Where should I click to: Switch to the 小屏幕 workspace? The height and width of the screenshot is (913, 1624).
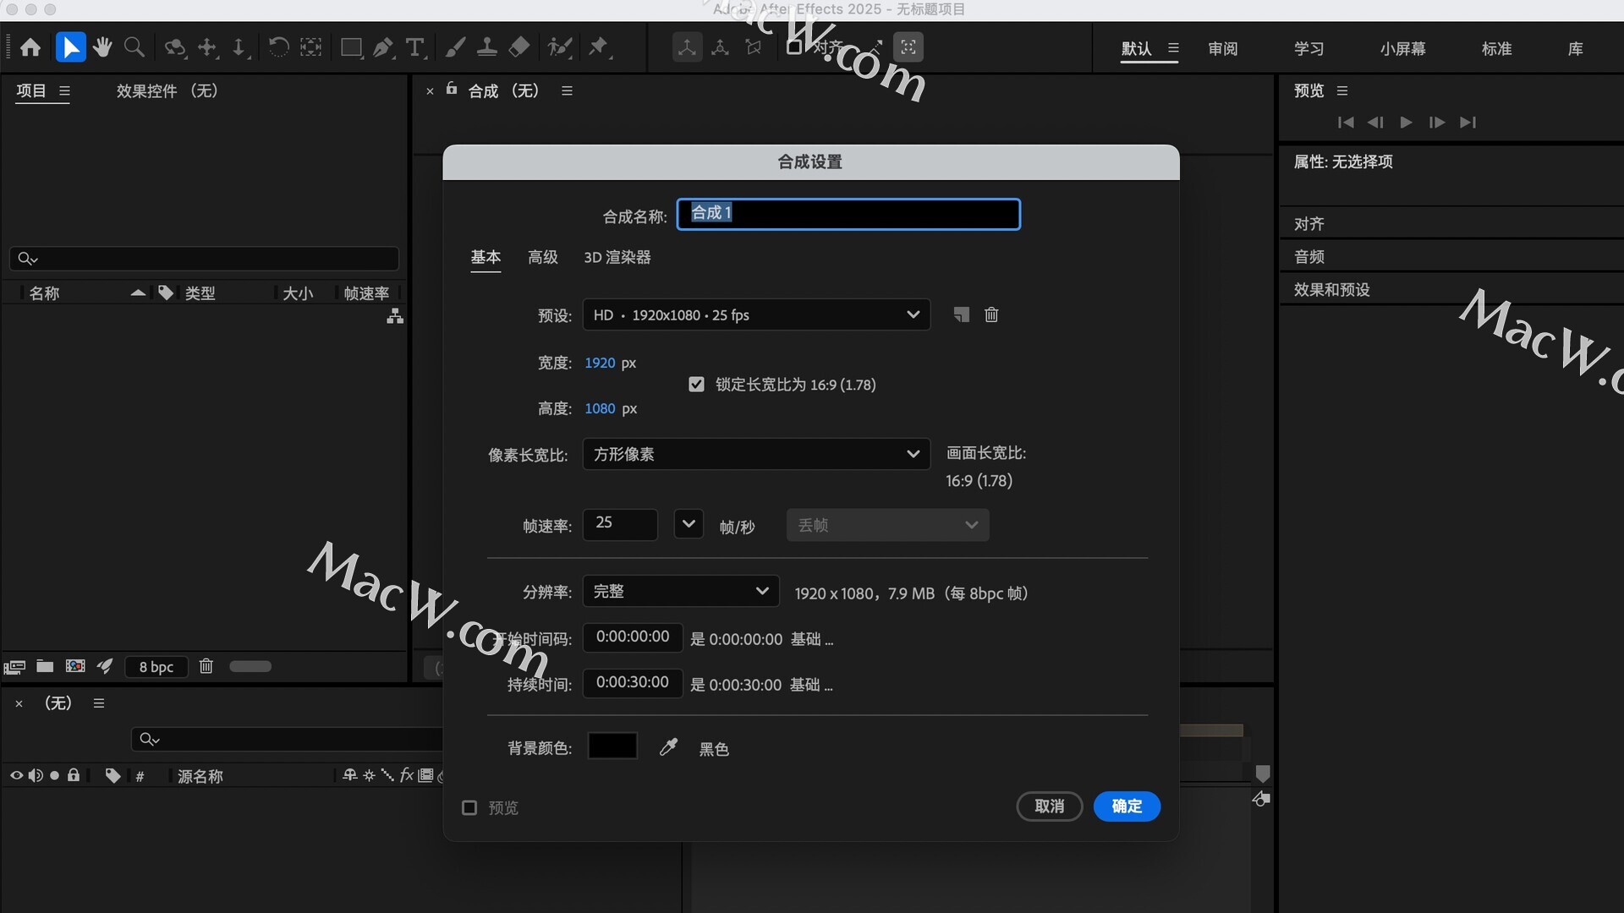click(1402, 48)
